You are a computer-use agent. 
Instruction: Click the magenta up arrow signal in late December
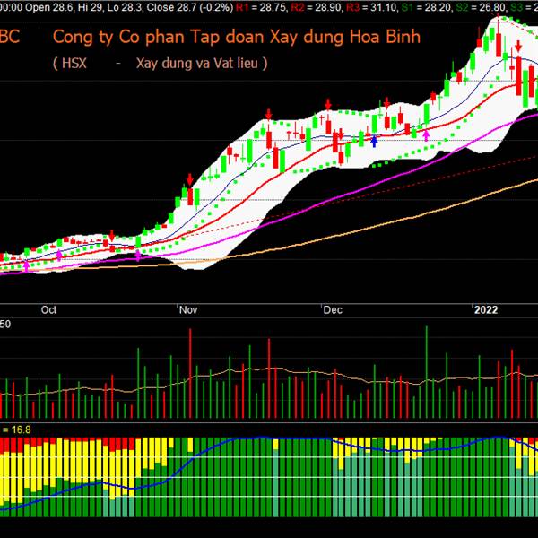click(x=426, y=135)
